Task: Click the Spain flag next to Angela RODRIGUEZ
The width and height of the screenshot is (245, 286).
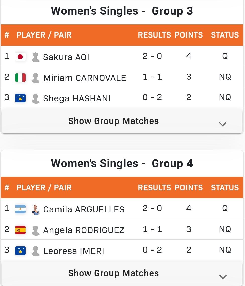Action: pos(20,230)
